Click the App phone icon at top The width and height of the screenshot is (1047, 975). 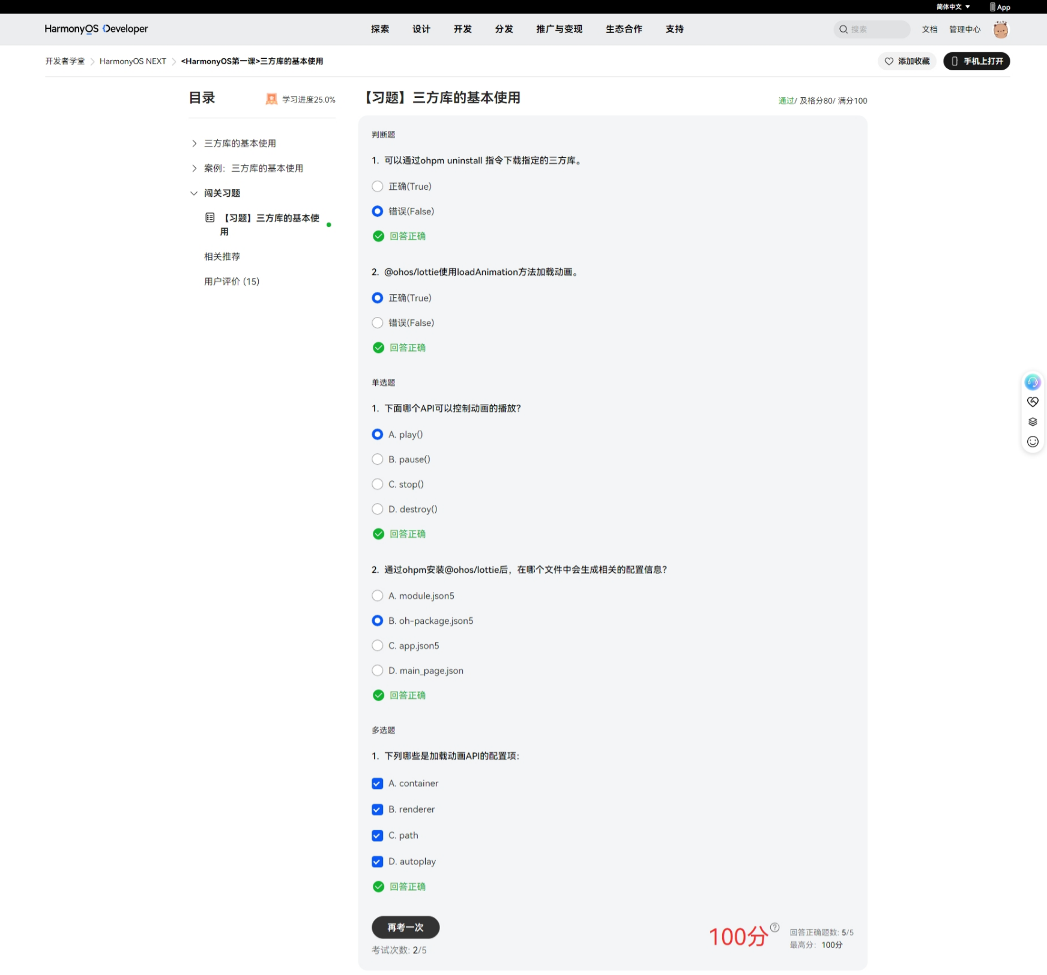point(993,7)
